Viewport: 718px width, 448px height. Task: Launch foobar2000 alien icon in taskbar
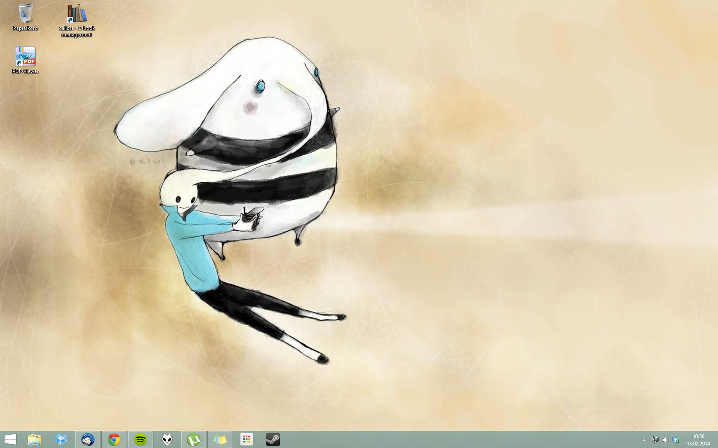point(167,439)
